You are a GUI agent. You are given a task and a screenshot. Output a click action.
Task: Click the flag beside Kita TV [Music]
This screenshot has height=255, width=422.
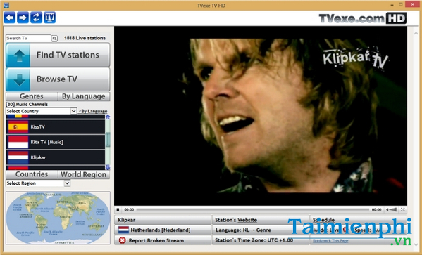18,142
